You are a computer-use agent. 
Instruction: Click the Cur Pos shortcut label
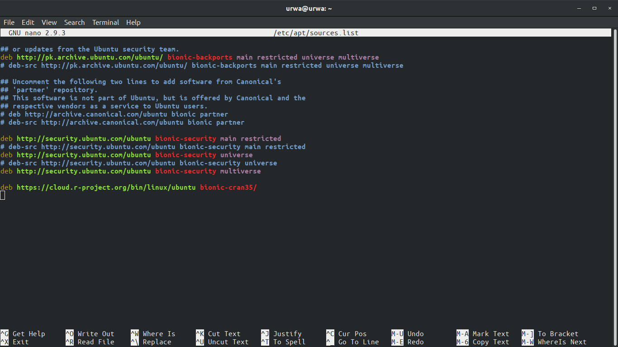point(352,334)
